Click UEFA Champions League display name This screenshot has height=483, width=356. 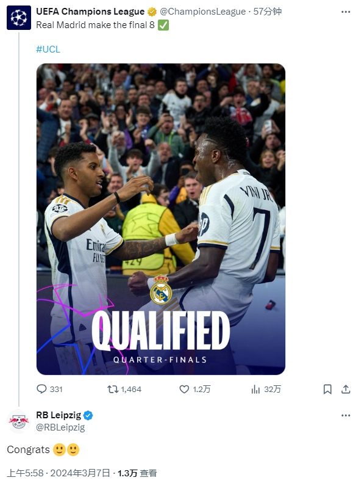(x=90, y=12)
